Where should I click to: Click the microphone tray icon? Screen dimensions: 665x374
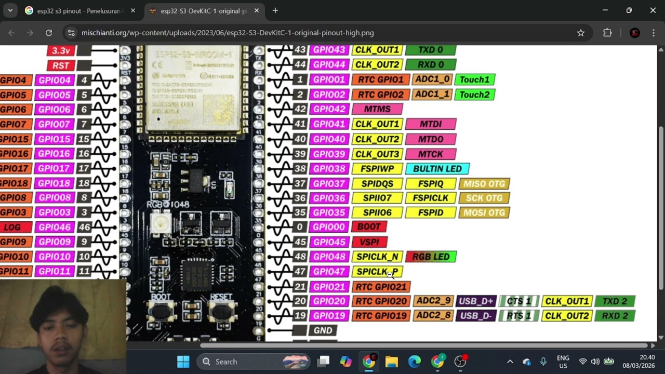(543, 362)
